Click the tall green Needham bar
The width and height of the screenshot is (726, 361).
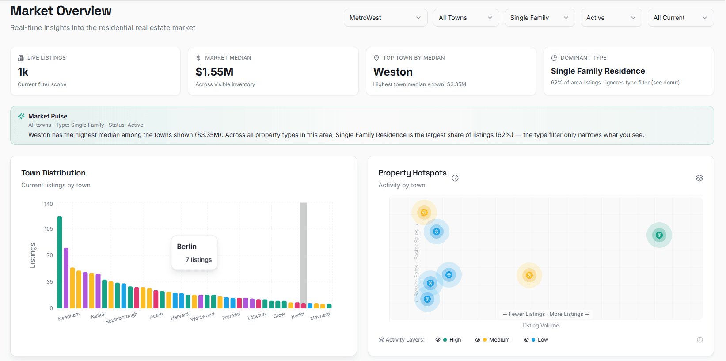point(60,262)
